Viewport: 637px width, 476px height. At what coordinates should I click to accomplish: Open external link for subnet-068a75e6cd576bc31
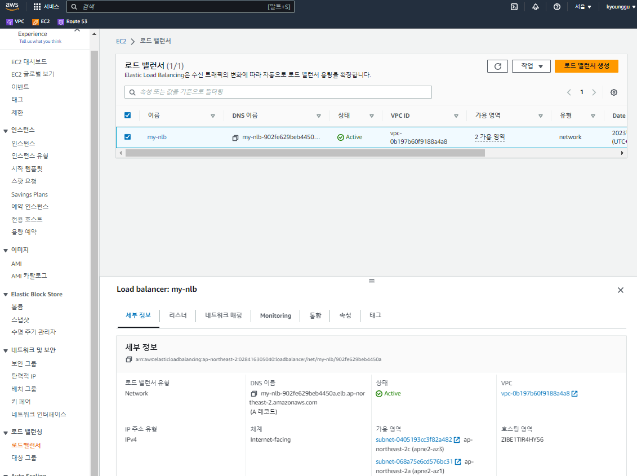(x=458, y=462)
